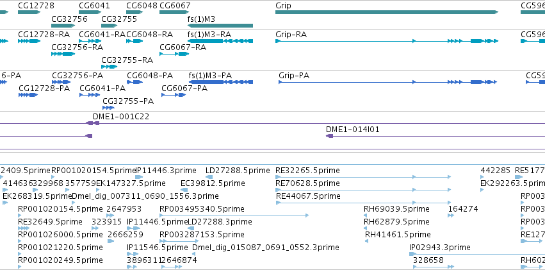Image resolution: width=545 pixels, height=270 pixels.
Task: Select the Grip gene bar
Action: [x=387, y=12]
